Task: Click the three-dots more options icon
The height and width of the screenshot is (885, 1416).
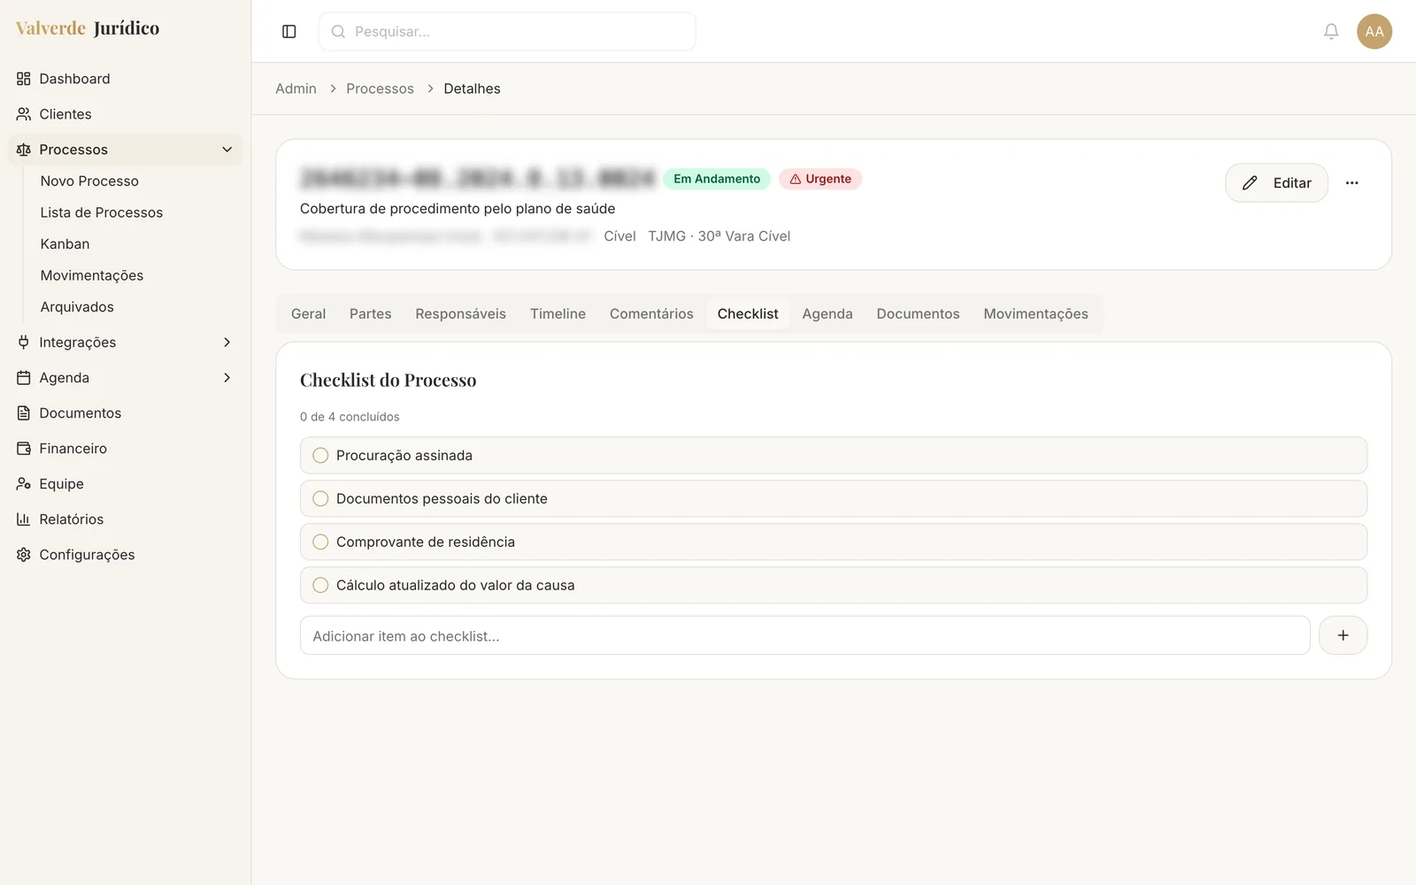Action: tap(1351, 183)
